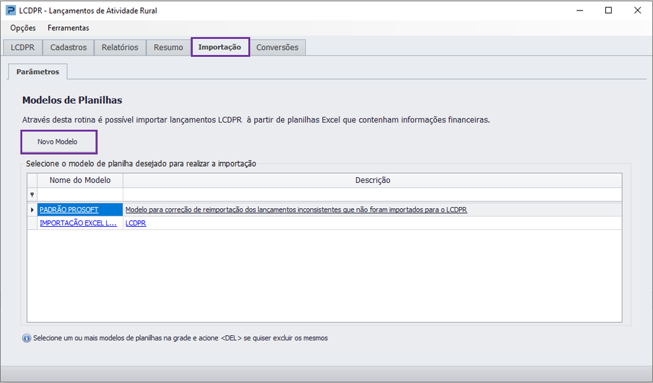The image size is (653, 383).
Task: Open the Ferramentas menu
Action: (x=69, y=28)
